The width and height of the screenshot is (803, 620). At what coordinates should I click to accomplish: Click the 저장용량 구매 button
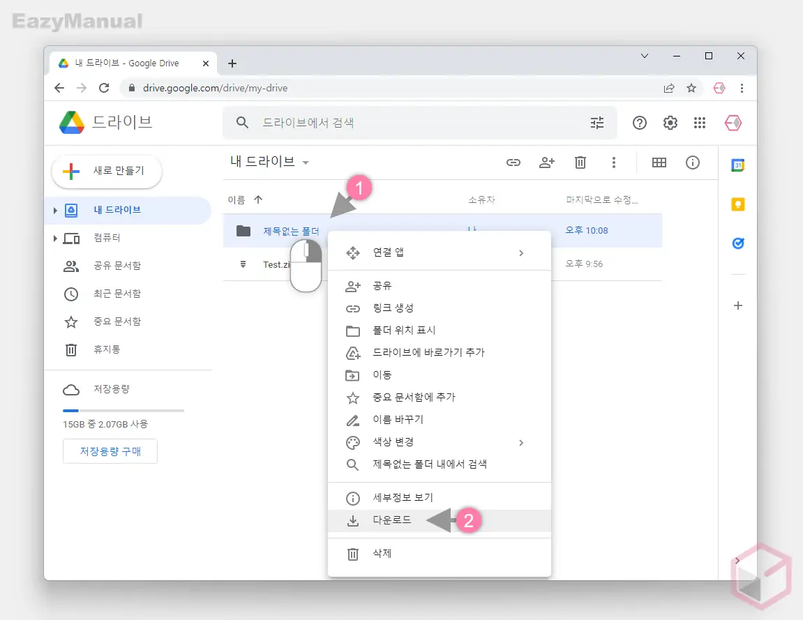pos(110,451)
